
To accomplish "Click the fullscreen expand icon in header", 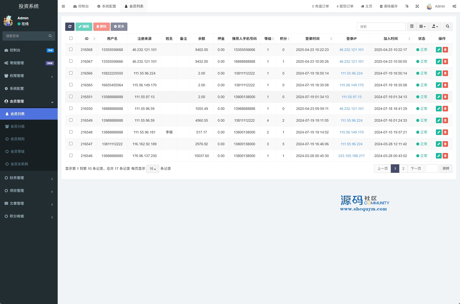I will pos(417,6).
